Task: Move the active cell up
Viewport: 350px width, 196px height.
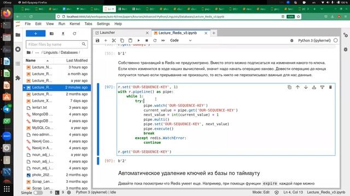Action: [297, 87]
